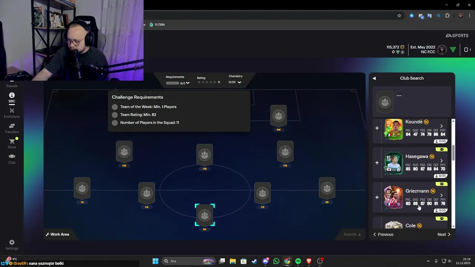Open SBC section in left sidebar

[12, 98]
